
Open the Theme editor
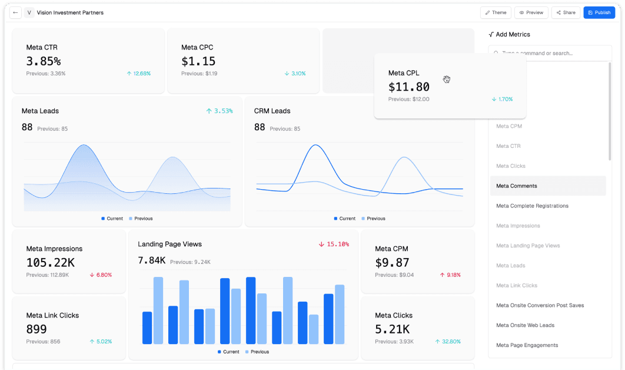tap(496, 12)
